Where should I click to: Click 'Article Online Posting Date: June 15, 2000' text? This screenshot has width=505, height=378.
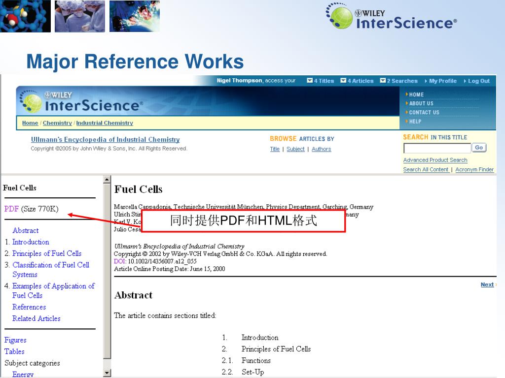tap(170, 269)
